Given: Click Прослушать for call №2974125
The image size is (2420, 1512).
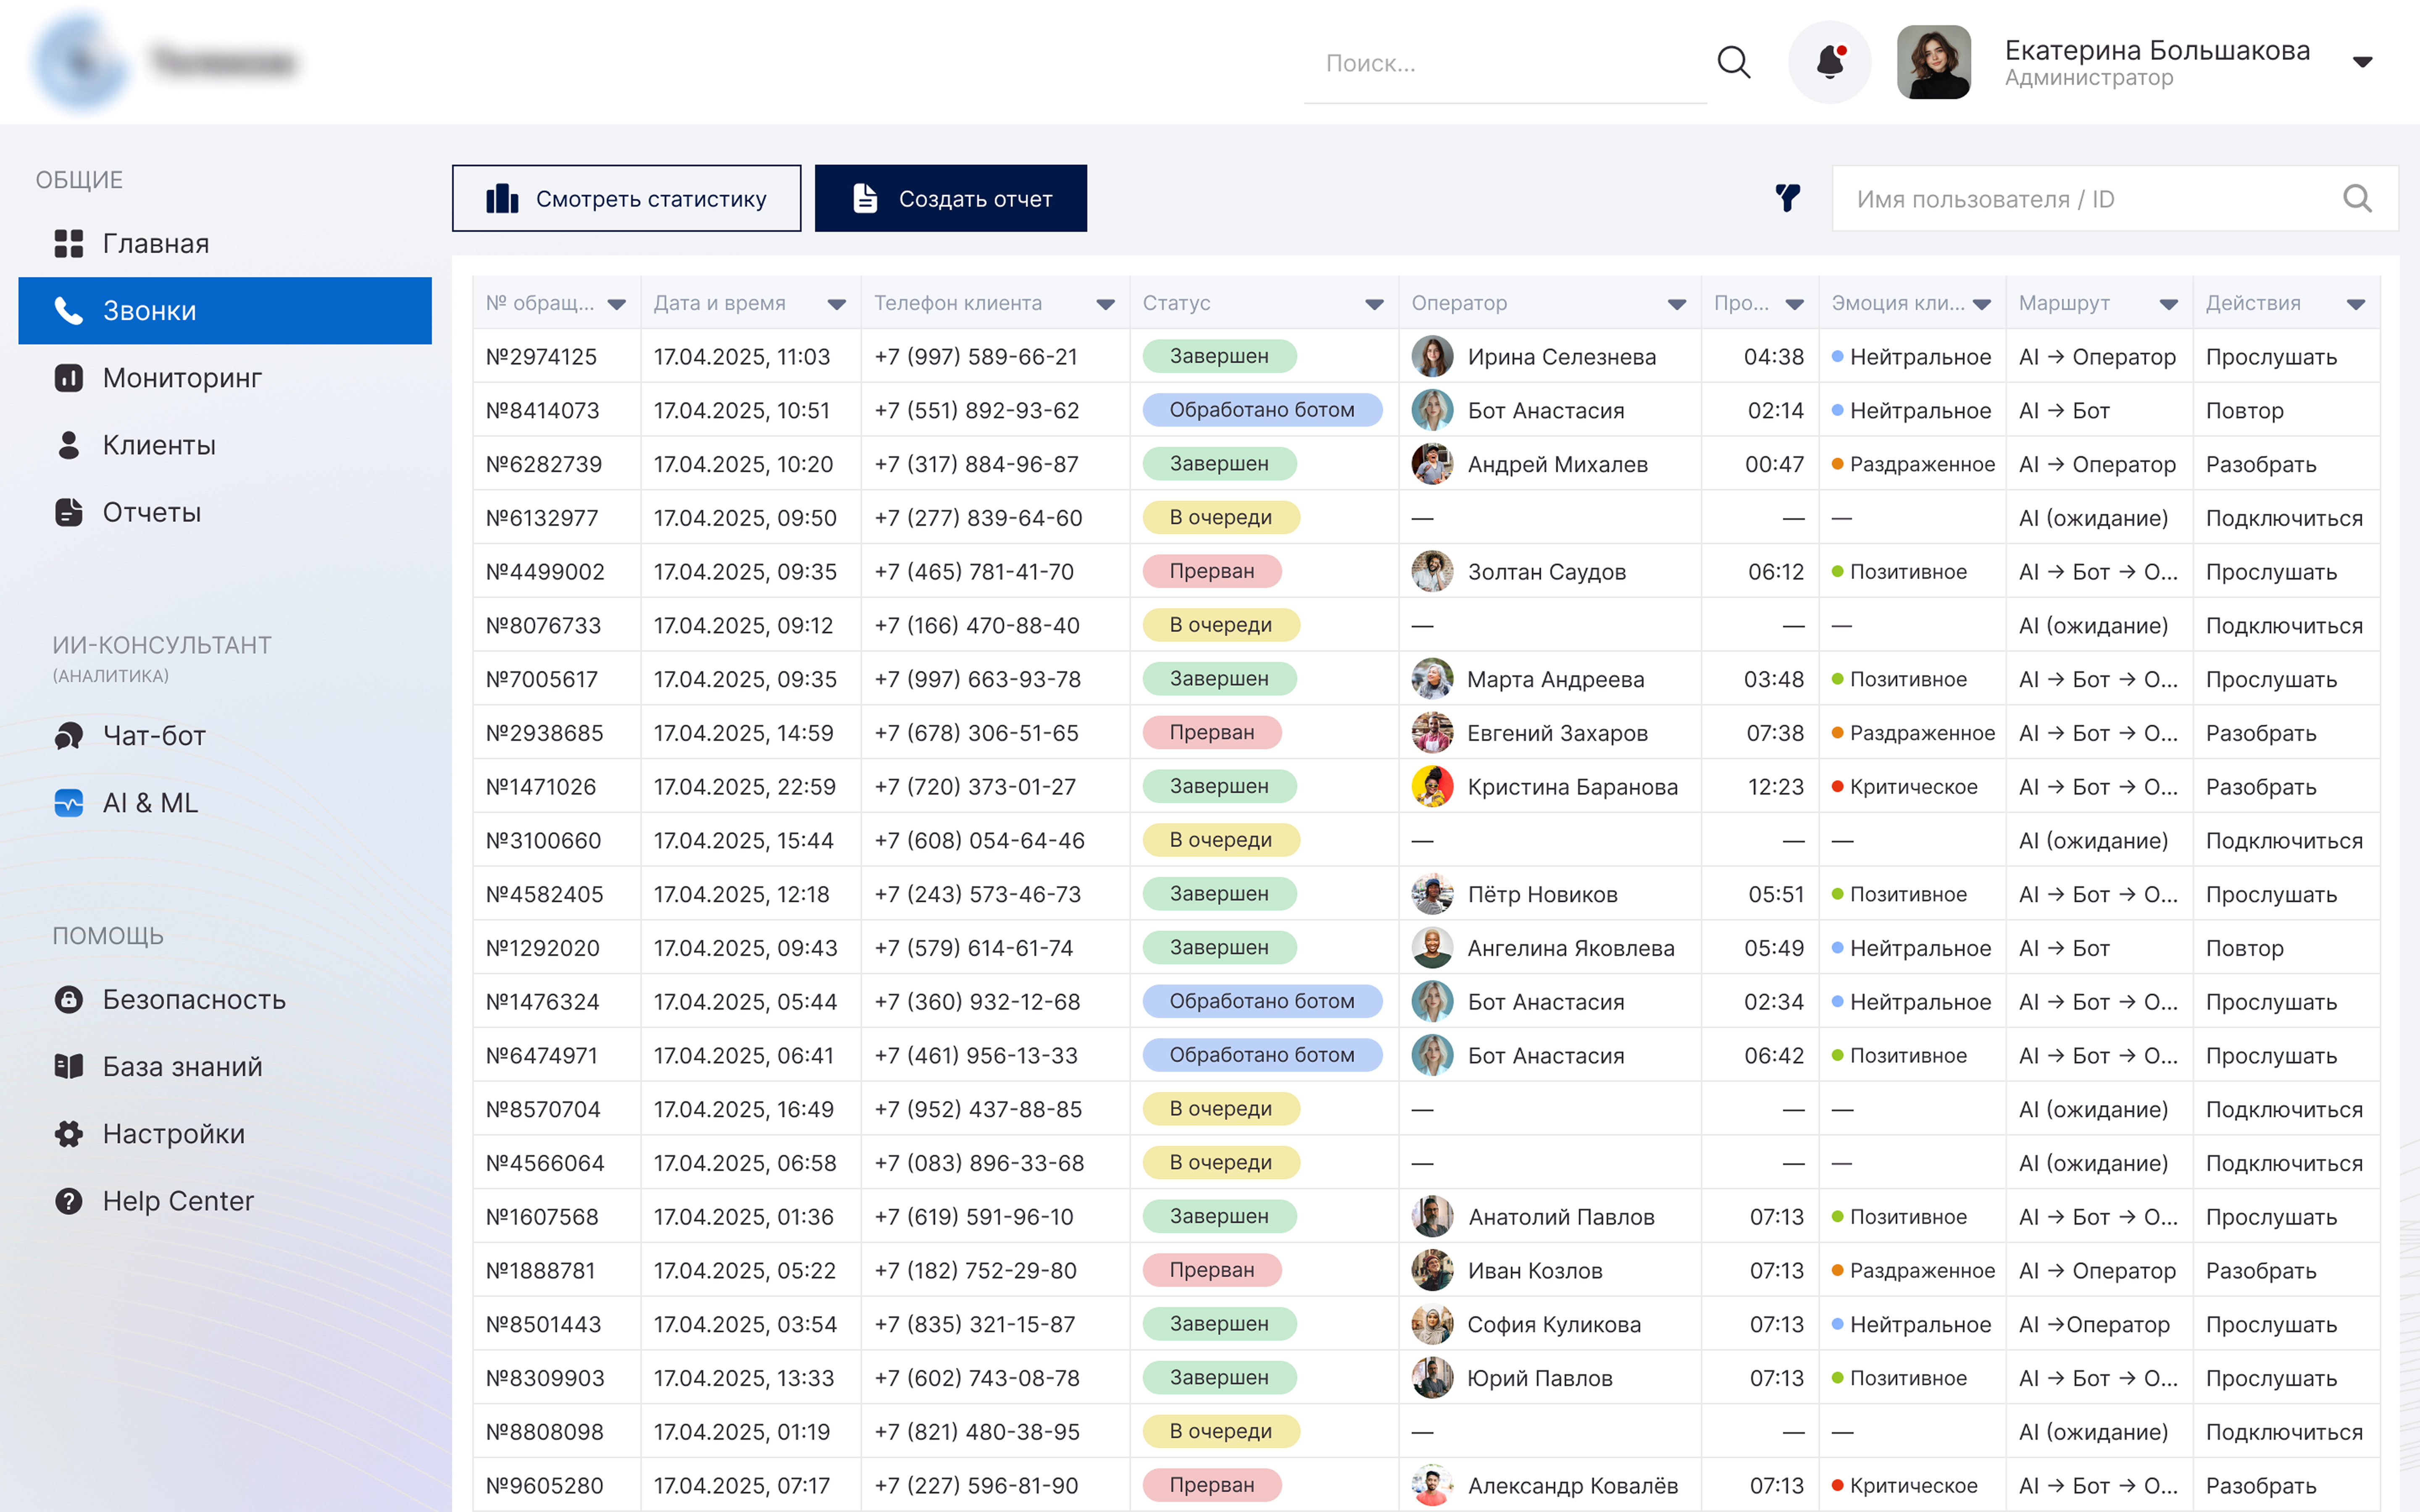Looking at the screenshot, I should (x=2270, y=357).
